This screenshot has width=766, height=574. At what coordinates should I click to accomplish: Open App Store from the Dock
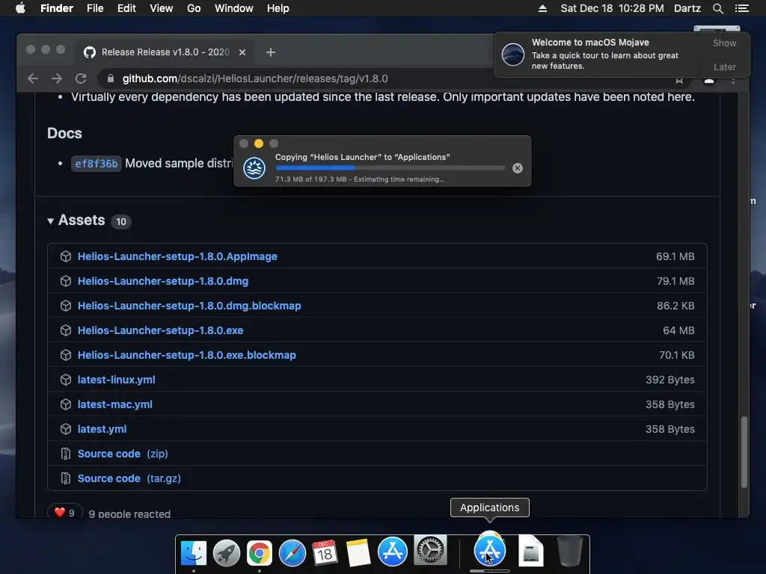click(392, 552)
